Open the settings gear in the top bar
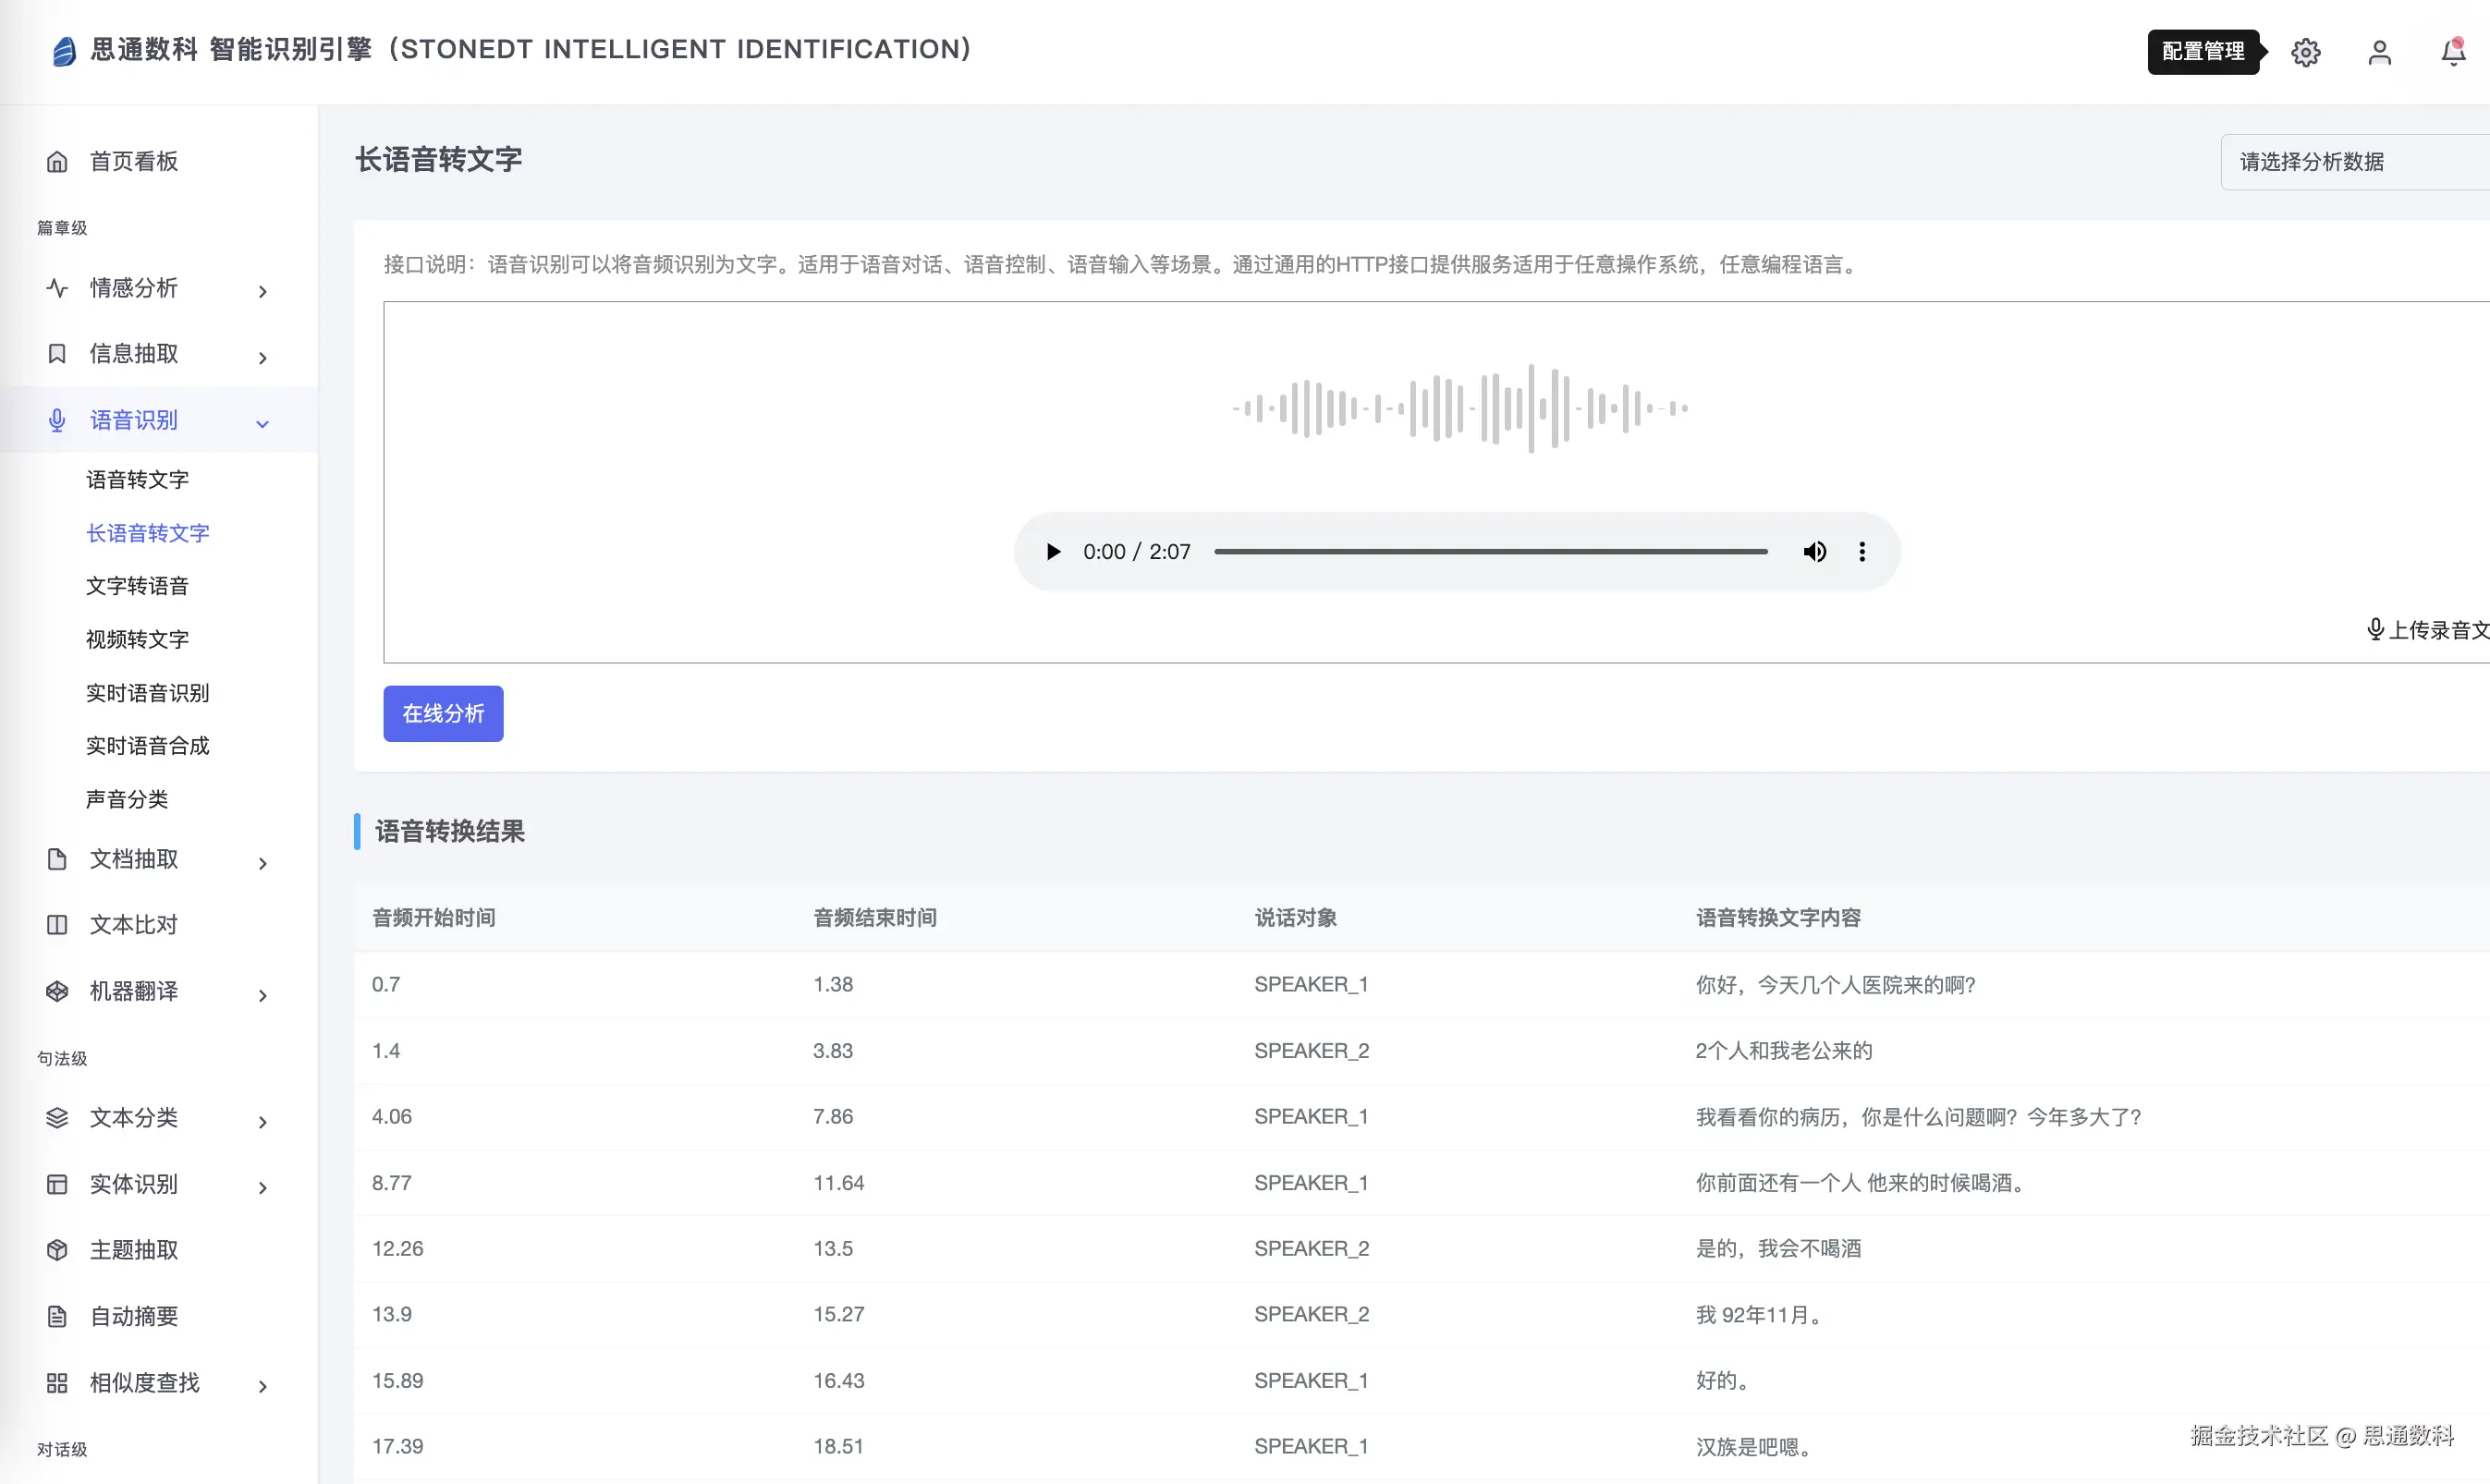This screenshot has height=1484, width=2490. [x=2306, y=52]
